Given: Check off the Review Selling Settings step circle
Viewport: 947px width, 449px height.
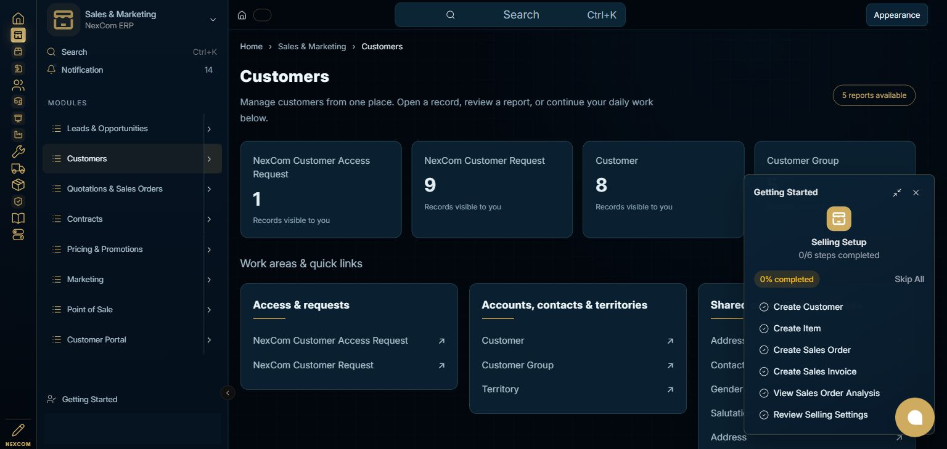Looking at the screenshot, I should pos(764,415).
